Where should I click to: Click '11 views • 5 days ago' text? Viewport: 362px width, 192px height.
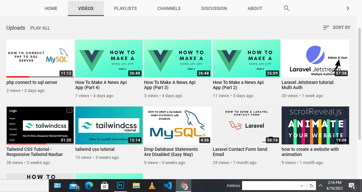233,96
